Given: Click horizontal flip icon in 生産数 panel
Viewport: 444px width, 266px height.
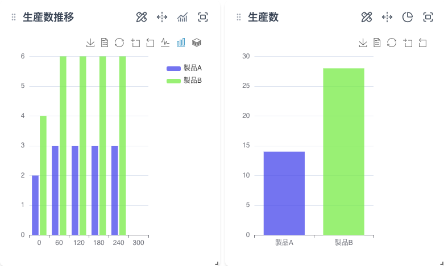Looking at the screenshot, I should [x=387, y=17].
